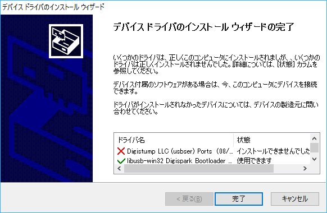Click the 完了 (Finish) button
327x213 pixels.
tap(239, 198)
